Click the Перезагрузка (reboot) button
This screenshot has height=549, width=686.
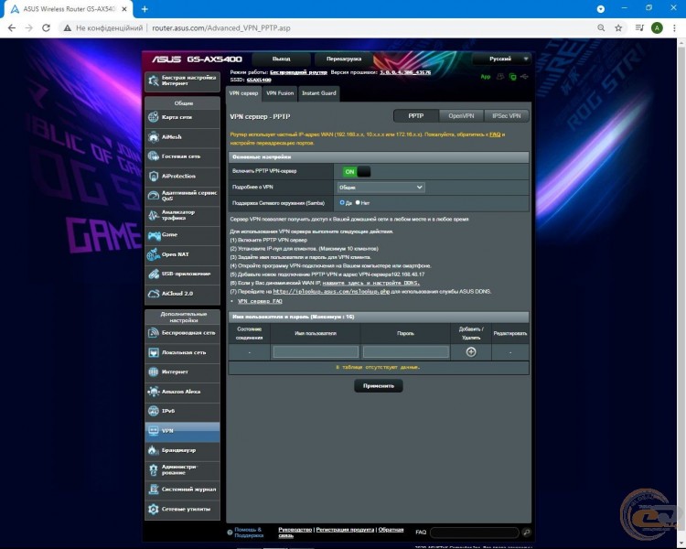pos(344,59)
